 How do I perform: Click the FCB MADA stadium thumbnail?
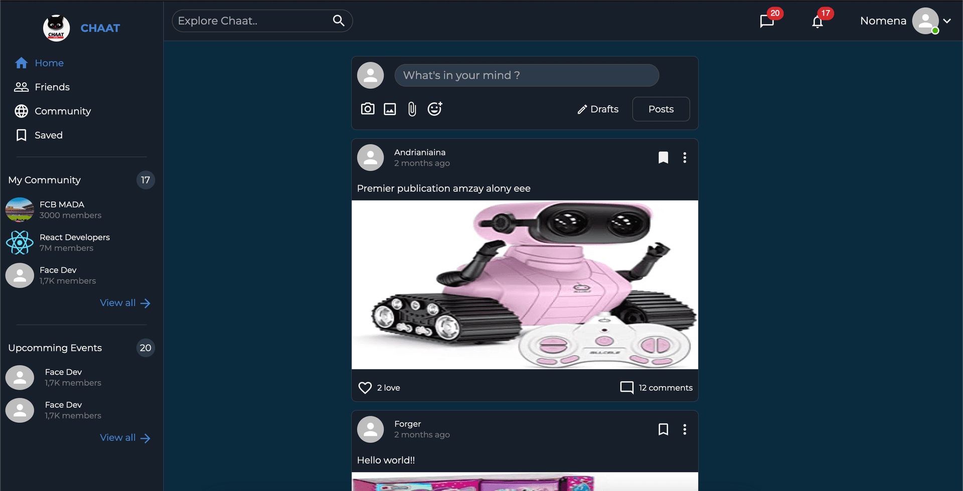(x=20, y=210)
